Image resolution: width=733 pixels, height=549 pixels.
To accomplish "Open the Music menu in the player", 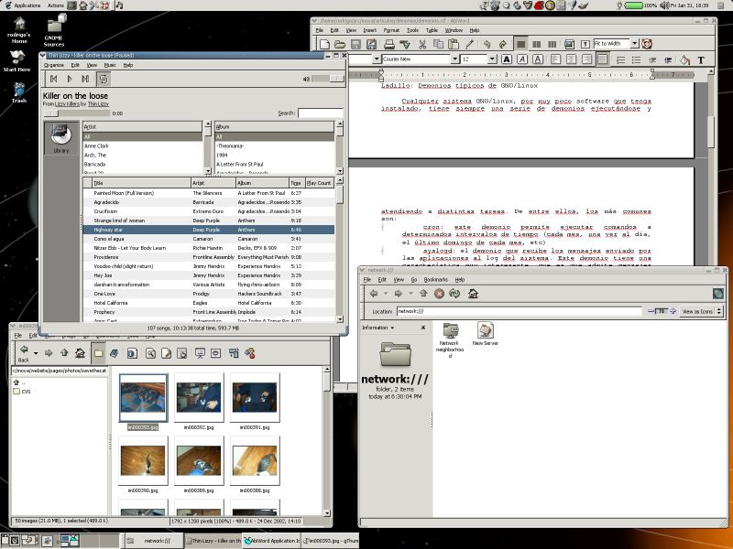I will point(110,65).
